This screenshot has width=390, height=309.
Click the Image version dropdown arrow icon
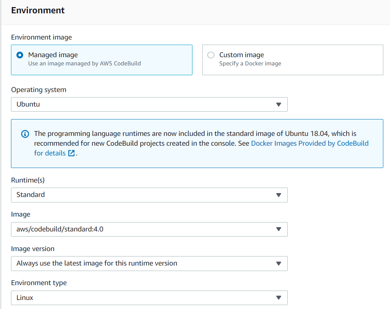coord(279,264)
